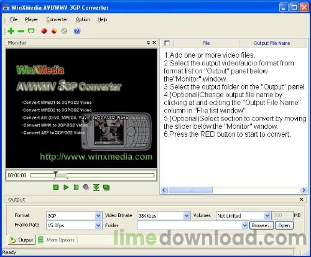Expand the Frame Rate dropdown
Viewport: 311px width, 257px height.
(x=98, y=225)
